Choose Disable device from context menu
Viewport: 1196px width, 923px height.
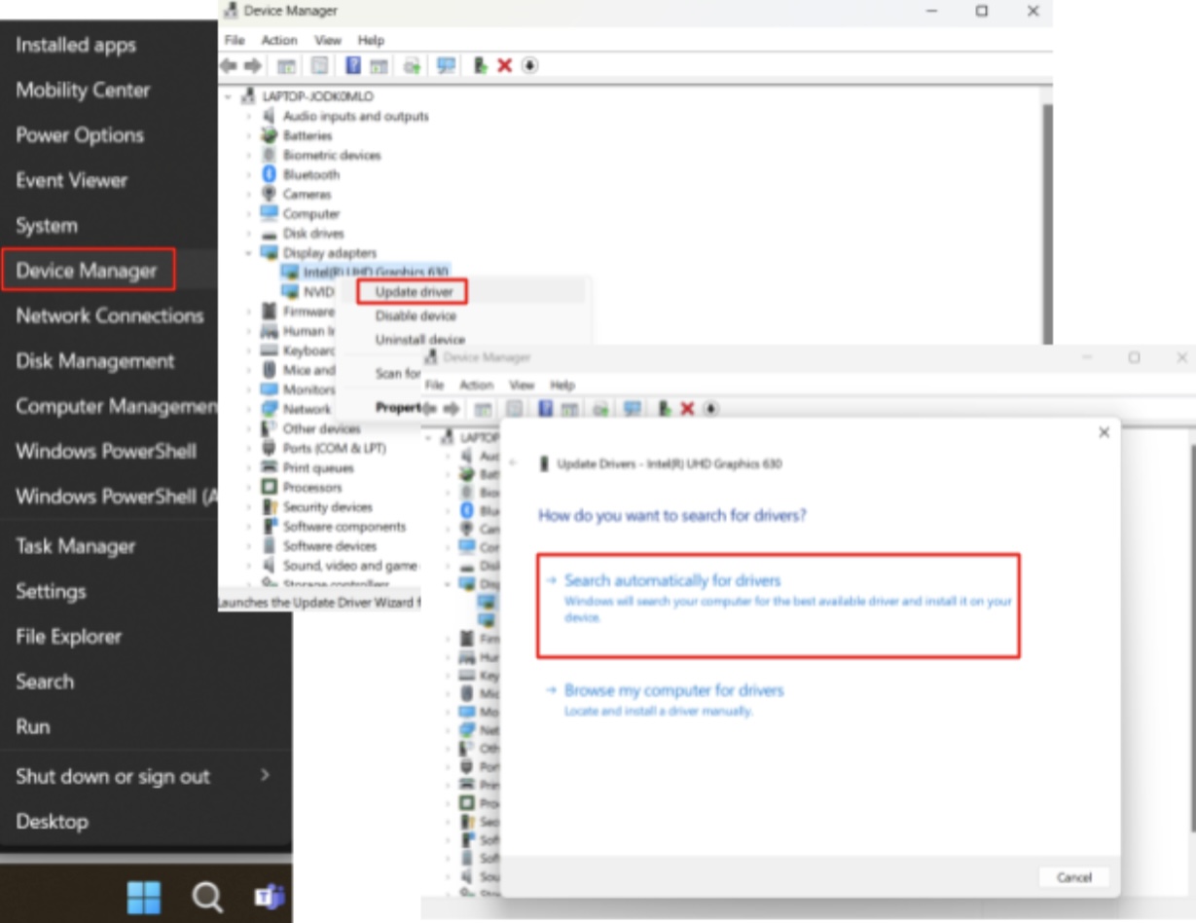(x=416, y=315)
